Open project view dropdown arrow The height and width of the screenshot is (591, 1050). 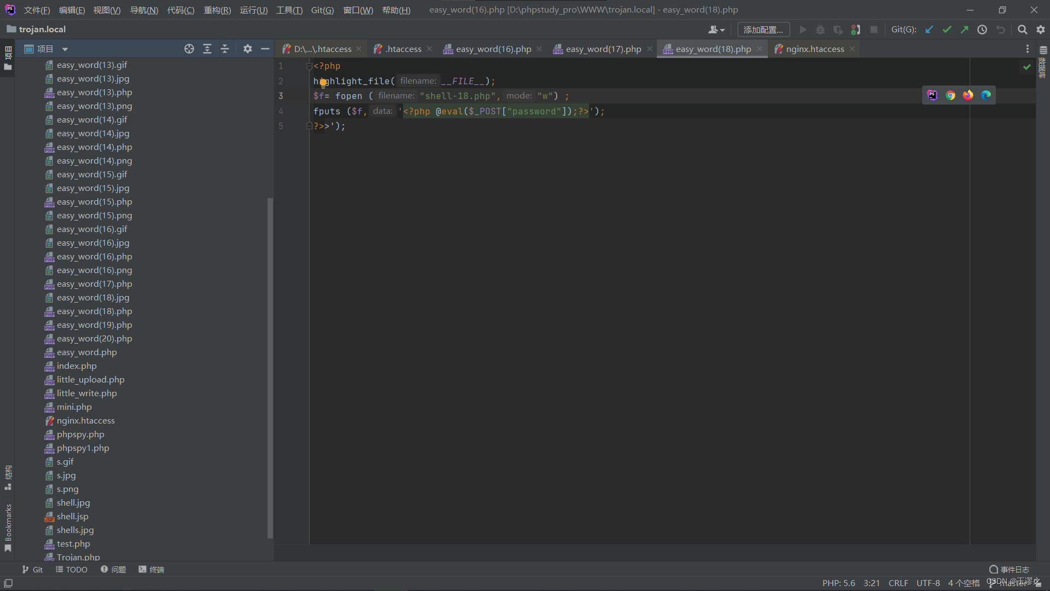65,49
